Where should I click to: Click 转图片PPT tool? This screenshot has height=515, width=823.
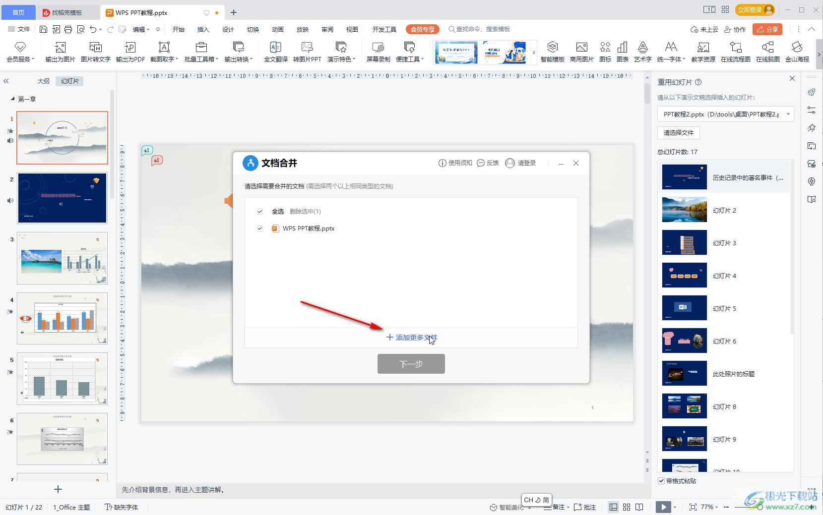point(307,52)
